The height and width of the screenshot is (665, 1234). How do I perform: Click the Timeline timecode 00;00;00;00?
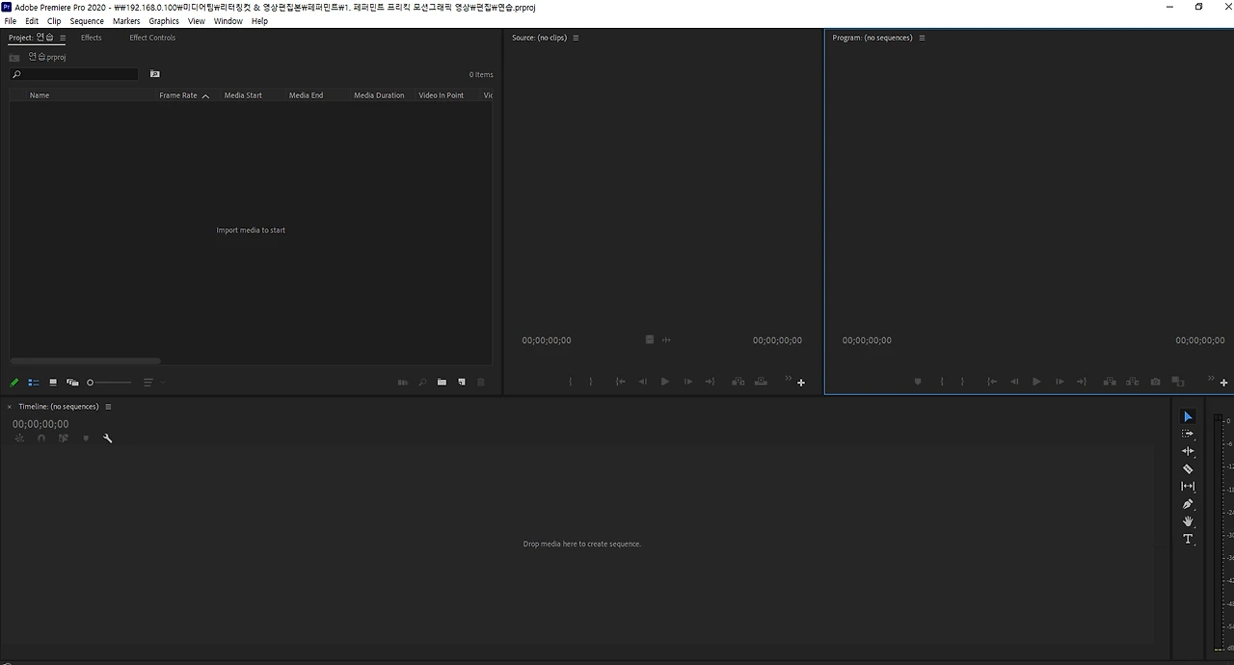coord(40,424)
